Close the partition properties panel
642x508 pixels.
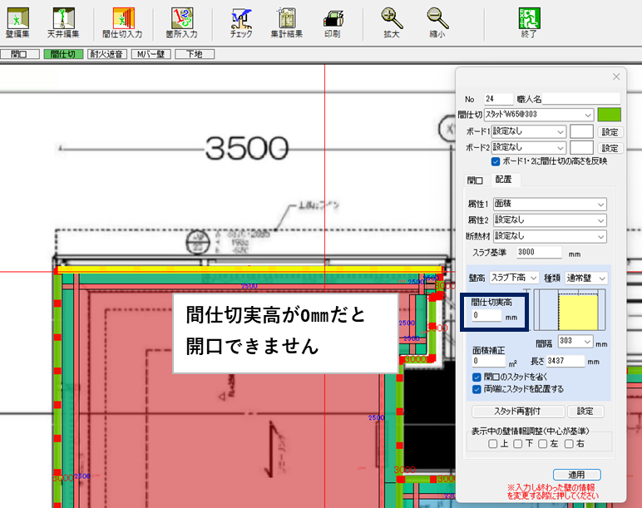616,76
